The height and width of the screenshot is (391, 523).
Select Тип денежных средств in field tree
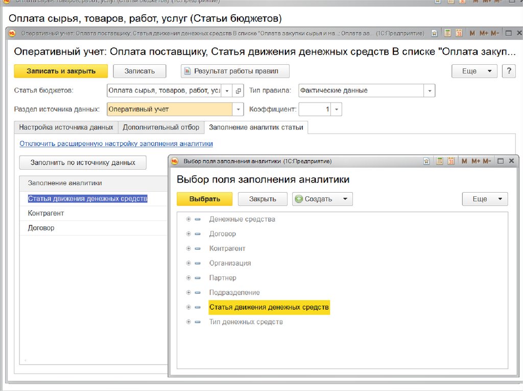click(246, 322)
